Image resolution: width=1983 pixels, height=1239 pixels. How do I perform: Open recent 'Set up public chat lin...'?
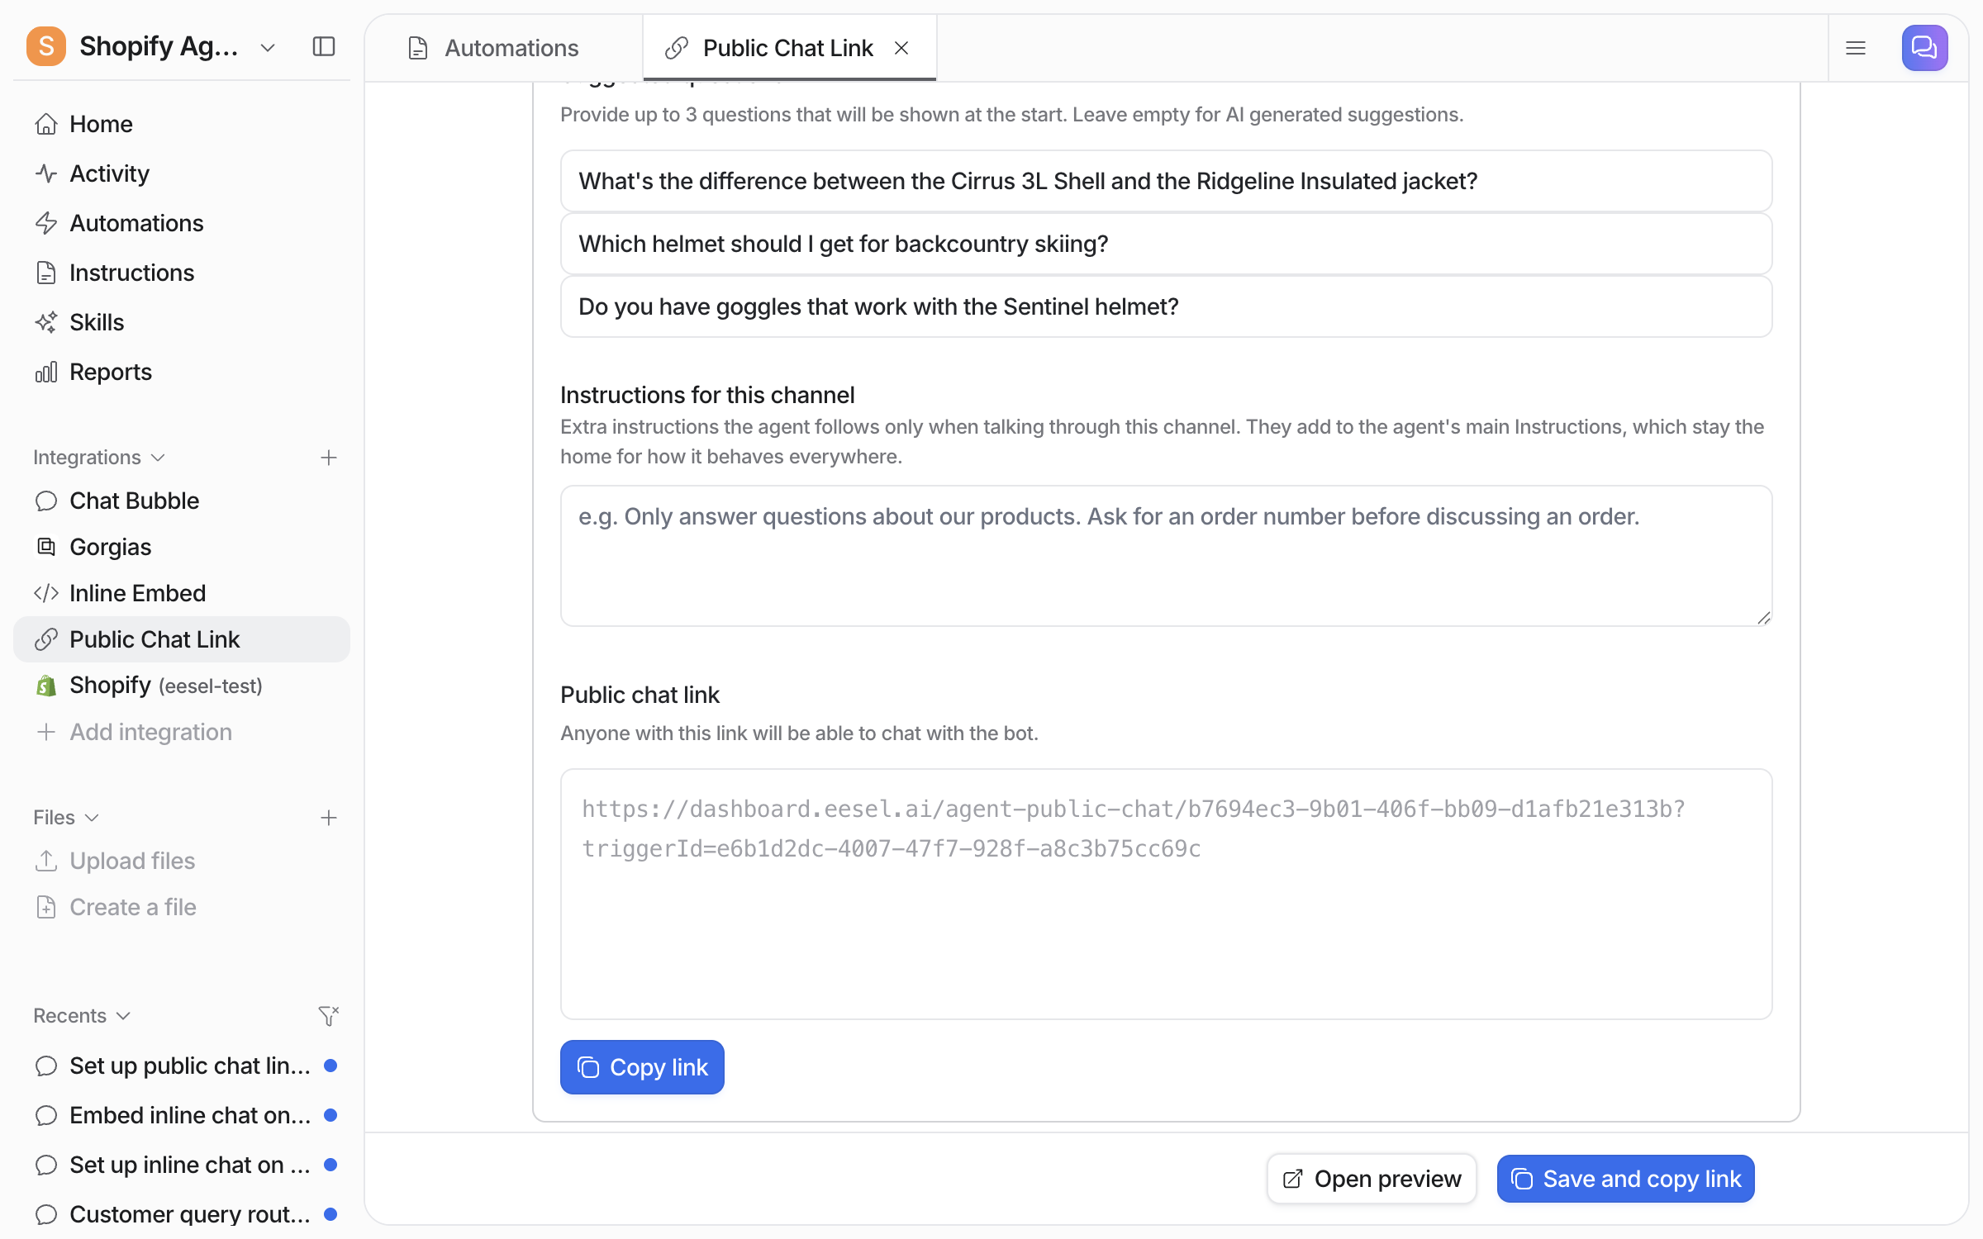pyautogui.click(x=182, y=1066)
